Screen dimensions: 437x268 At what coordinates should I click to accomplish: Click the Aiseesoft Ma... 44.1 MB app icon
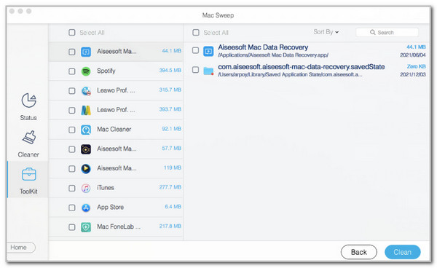pos(86,52)
